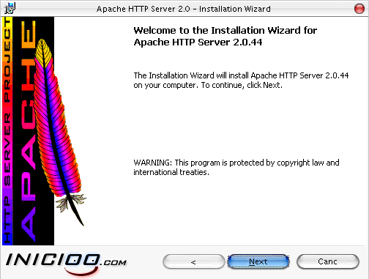Click the Next button
The width and height of the screenshot is (369, 279).
258,261
